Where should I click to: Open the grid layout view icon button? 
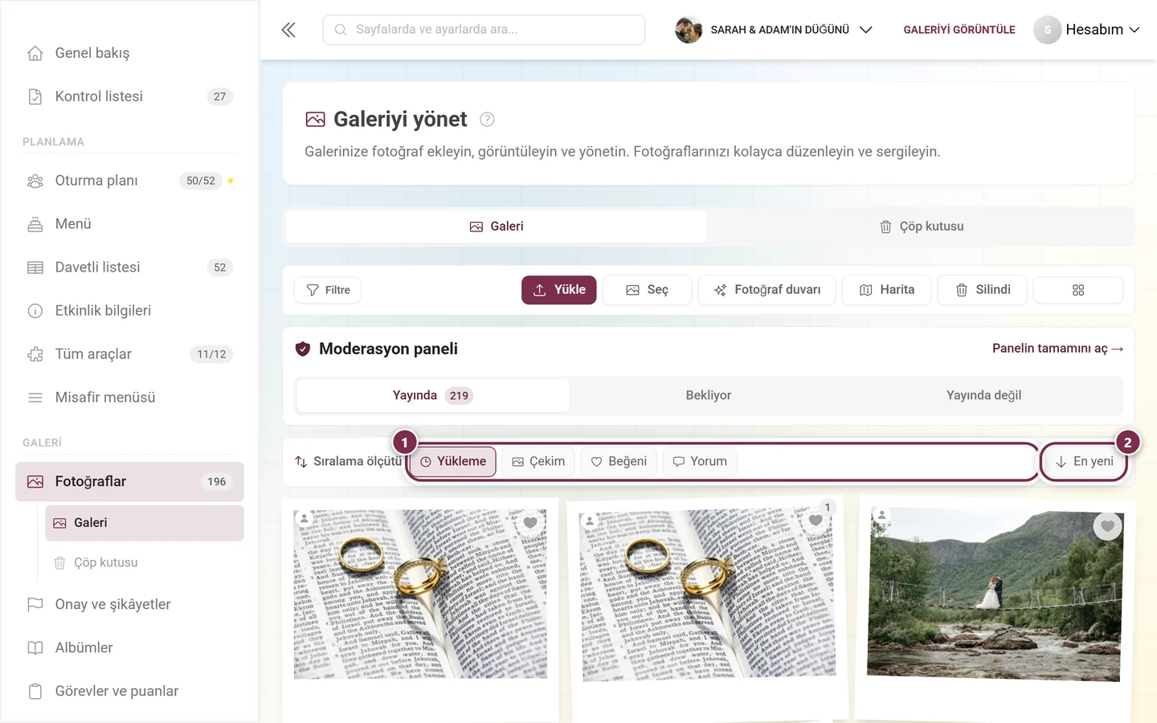click(x=1078, y=290)
